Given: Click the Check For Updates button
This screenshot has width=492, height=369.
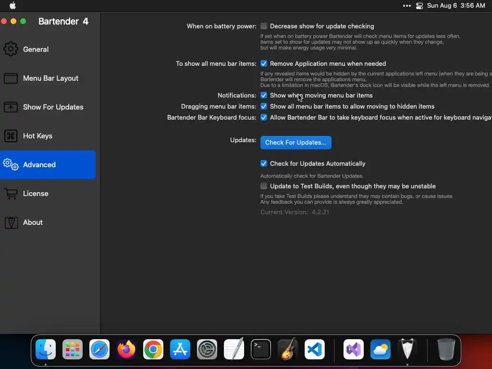Looking at the screenshot, I should [295, 142].
